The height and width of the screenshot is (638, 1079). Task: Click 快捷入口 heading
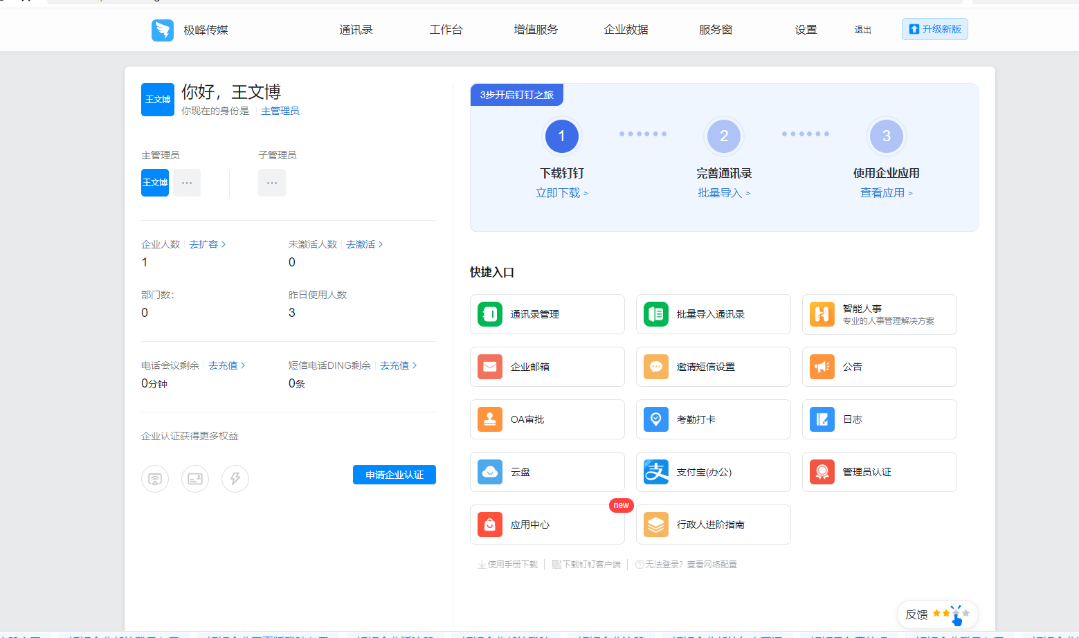click(x=492, y=273)
